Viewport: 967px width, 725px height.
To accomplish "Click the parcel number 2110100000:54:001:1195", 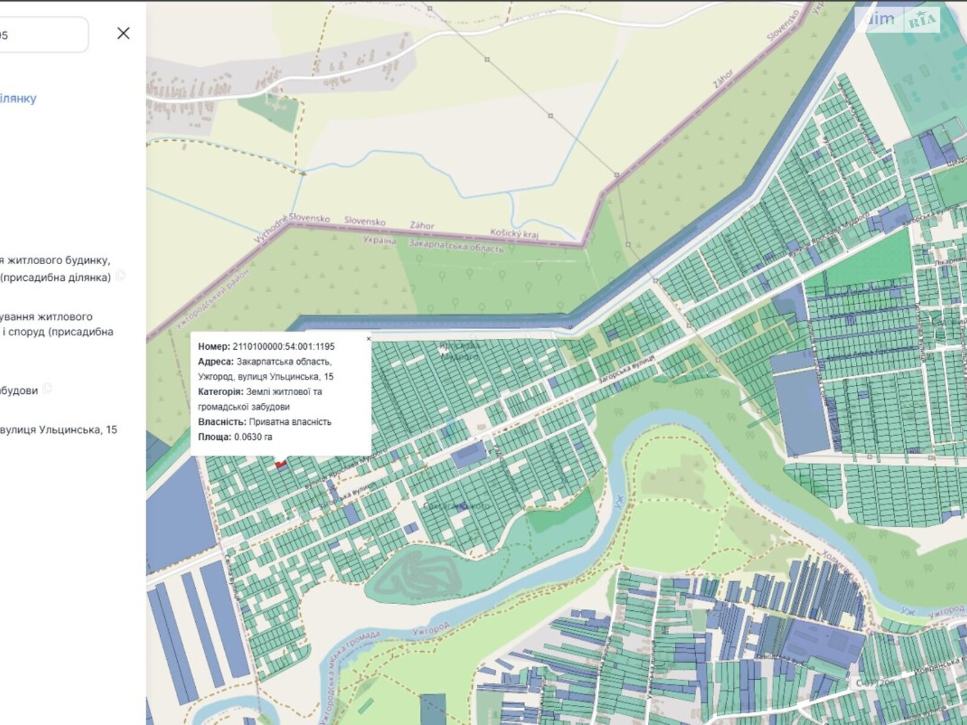I will tap(283, 347).
